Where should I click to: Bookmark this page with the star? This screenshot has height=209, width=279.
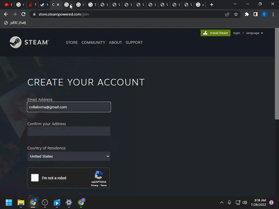(x=236, y=14)
